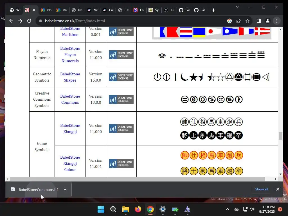The height and width of the screenshot is (216, 288).
Task: Share this page via share icon
Action: (x=238, y=21)
